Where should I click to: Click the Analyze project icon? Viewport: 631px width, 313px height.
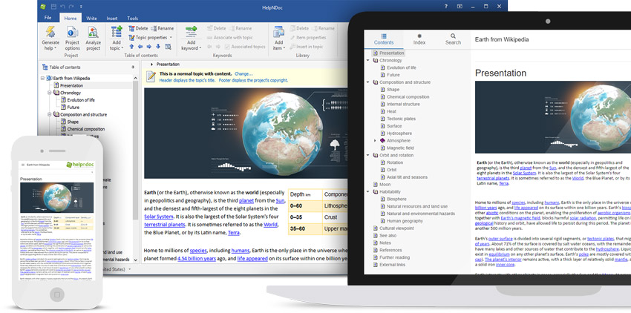93,32
